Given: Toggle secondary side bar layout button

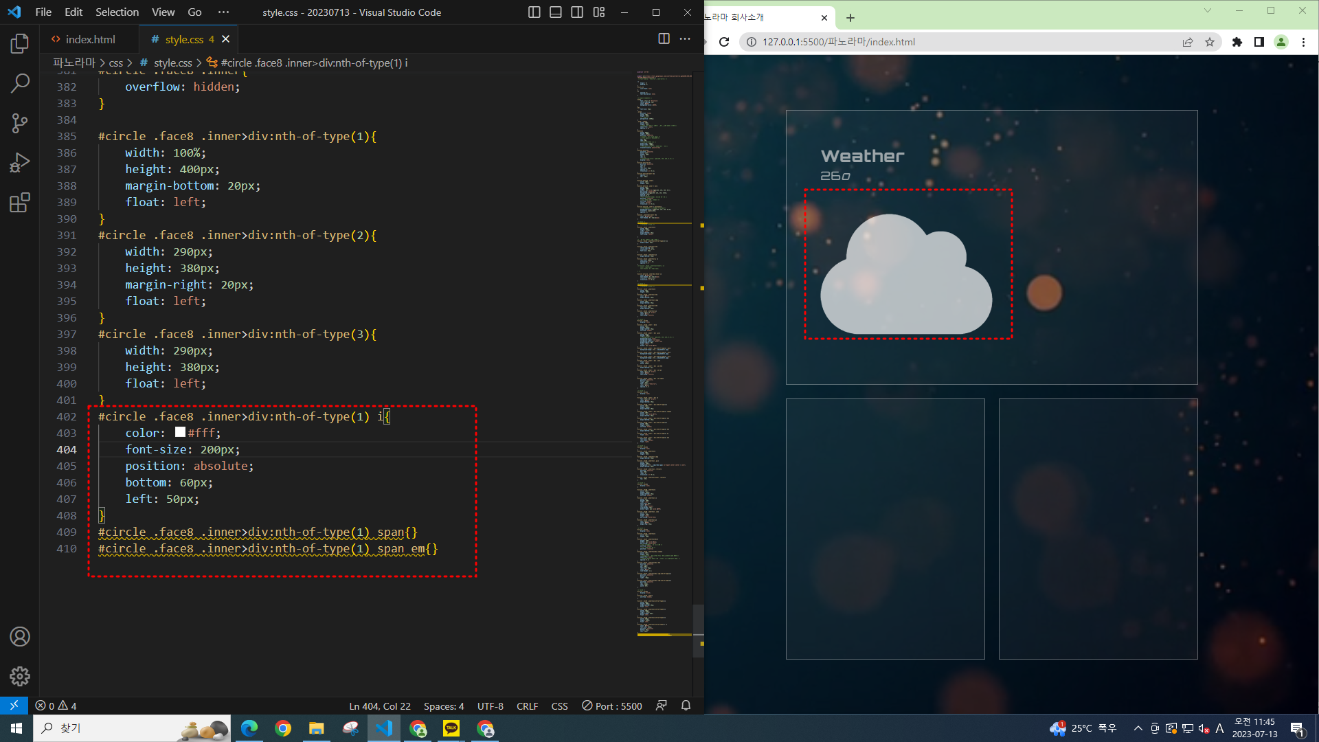Looking at the screenshot, I should pos(577,12).
